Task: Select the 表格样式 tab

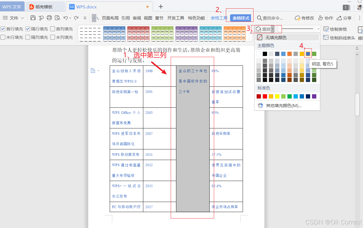Action: click(241, 18)
